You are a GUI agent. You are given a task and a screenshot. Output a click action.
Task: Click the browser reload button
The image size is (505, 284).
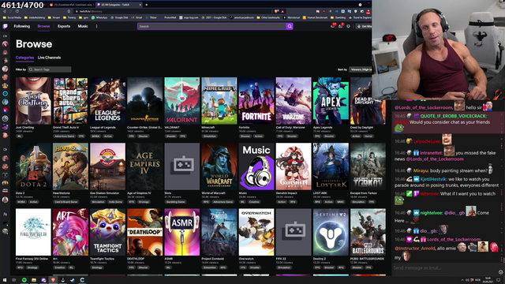click(x=17, y=11)
